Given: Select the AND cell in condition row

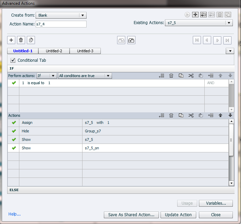Looking at the screenshot, I should (x=217, y=83).
